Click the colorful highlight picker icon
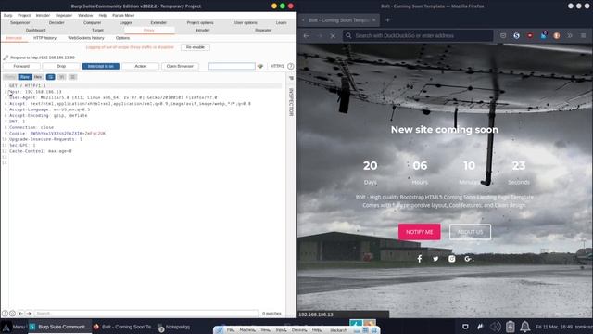593x334 pixels. coord(260,66)
